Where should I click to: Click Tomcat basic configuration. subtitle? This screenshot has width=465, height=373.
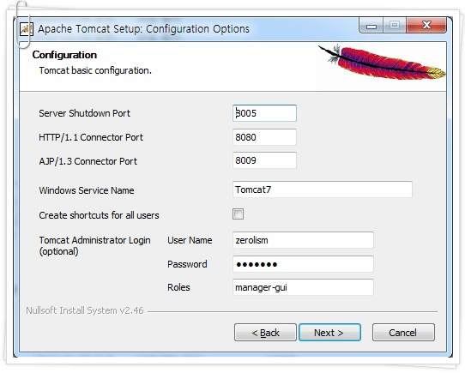[95, 70]
